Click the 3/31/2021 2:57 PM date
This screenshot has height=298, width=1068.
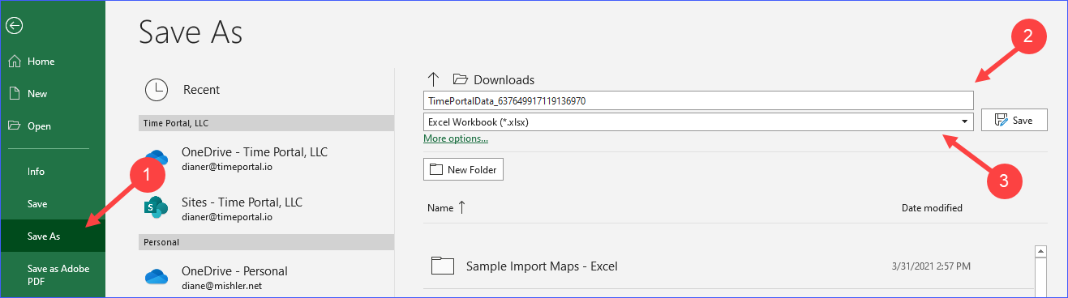coord(931,266)
